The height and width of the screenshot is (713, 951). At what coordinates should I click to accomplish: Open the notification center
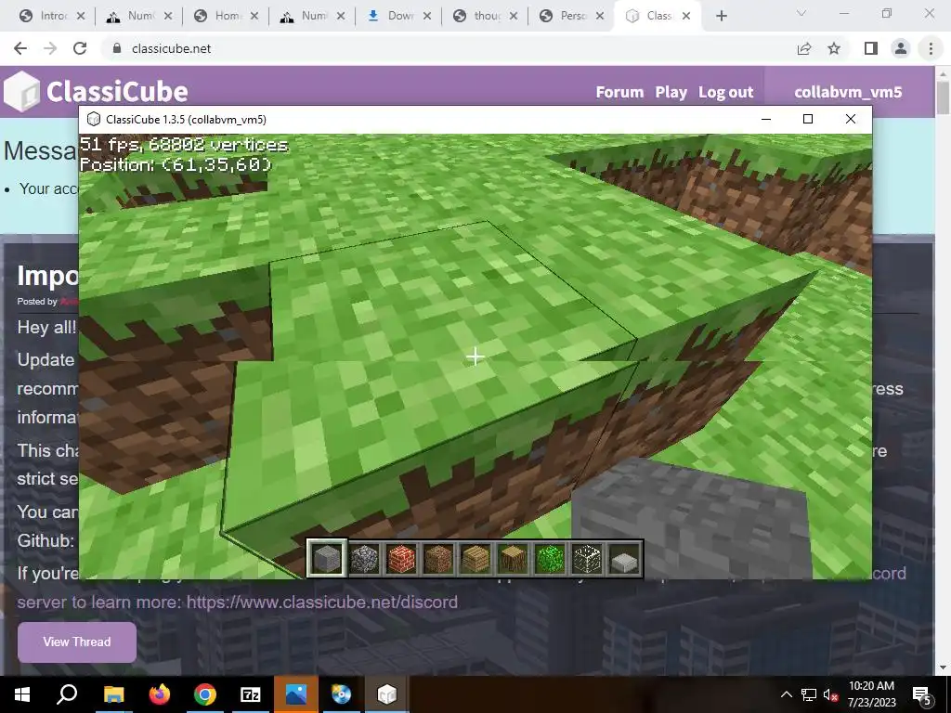(x=921, y=694)
